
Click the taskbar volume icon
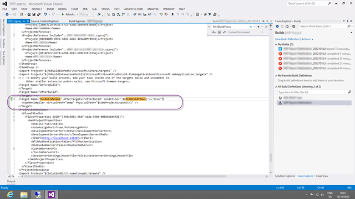[323, 195]
